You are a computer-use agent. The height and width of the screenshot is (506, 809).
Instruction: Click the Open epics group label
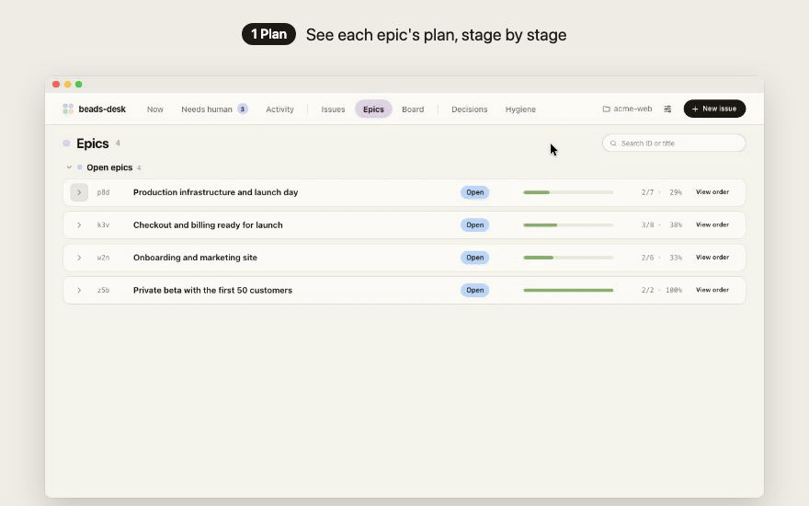pyautogui.click(x=109, y=167)
